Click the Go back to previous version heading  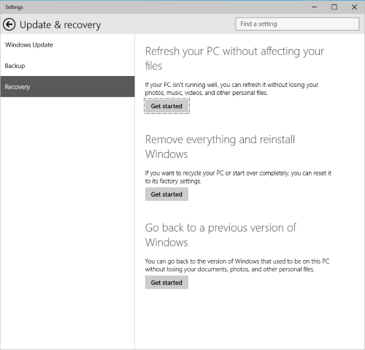tap(220, 235)
